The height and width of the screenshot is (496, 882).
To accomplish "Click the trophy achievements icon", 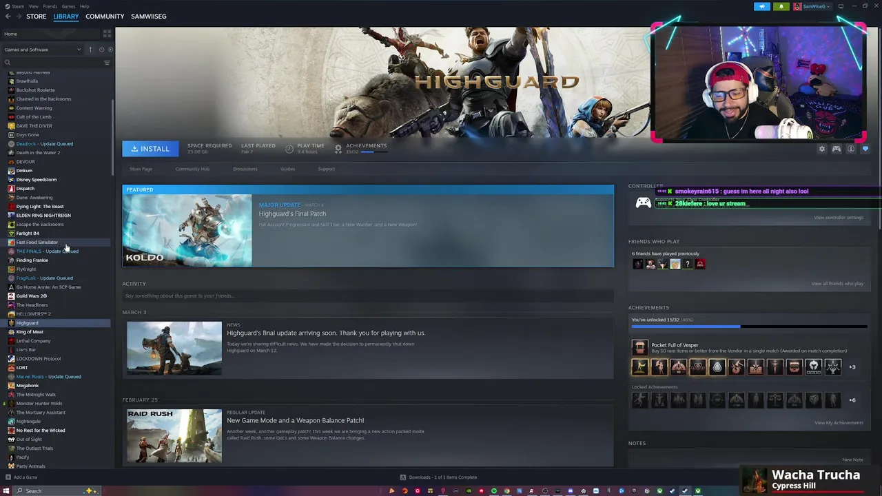I will (338, 148).
